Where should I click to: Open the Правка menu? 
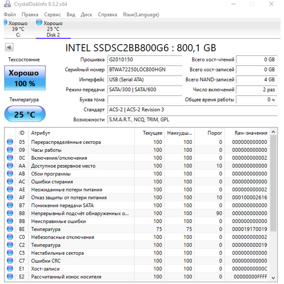coord(30,14)
